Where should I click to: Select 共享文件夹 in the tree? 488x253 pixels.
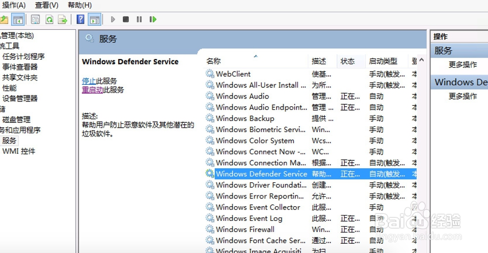click(x=20, y=78)
